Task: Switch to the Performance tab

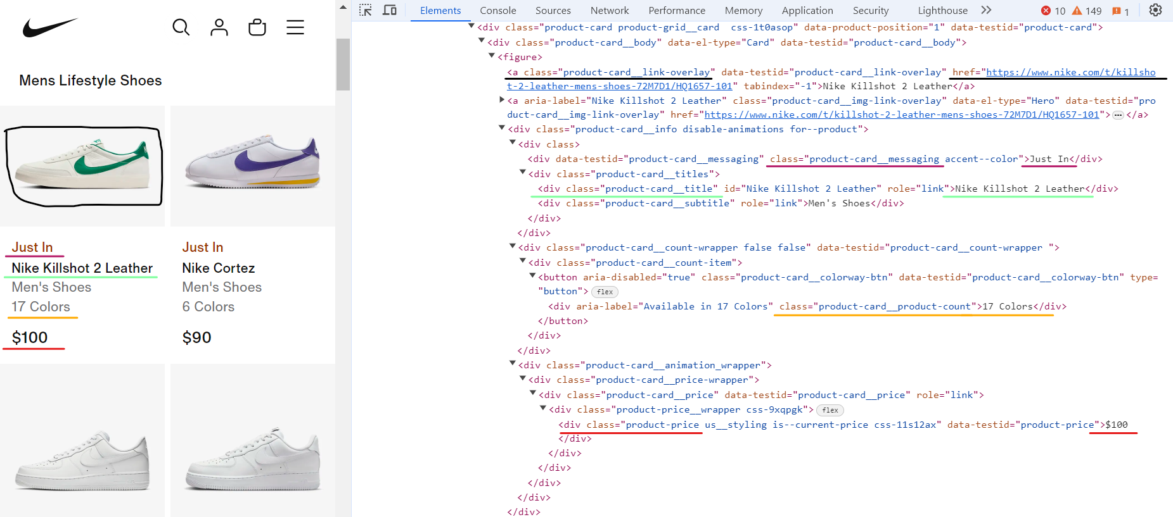Action: (x=677, y=11)
